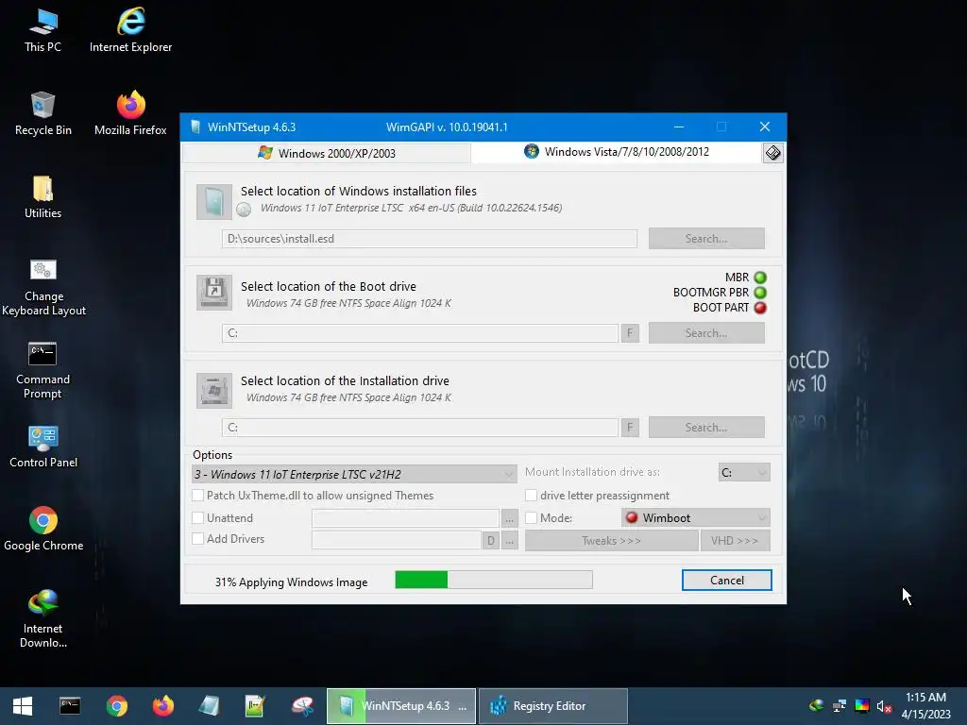Click the display color tray icon
This screenshot has height=725, width=967.
[x=862, y=706]
